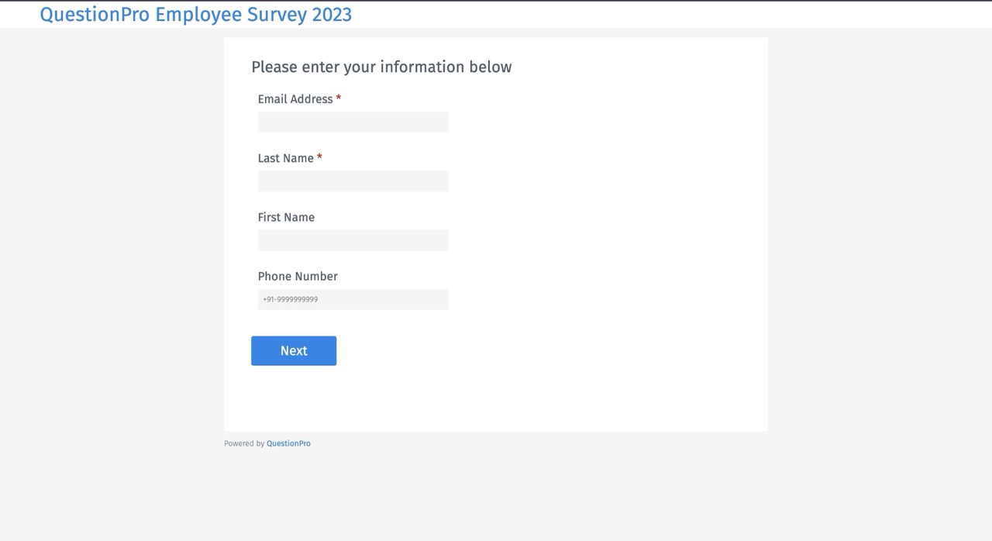992x541 pixels.
Task: Click the heading Please enter your information below
Action: tap(381, 67)
